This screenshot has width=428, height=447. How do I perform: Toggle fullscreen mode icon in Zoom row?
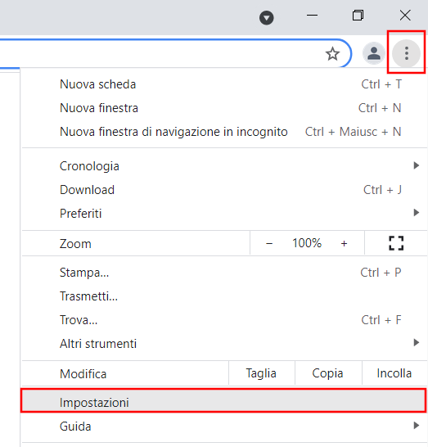tap(396, 243)
